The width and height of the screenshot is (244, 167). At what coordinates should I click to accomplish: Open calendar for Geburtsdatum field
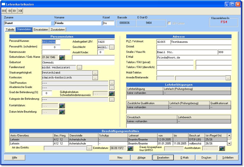click(x=62, y=57)
